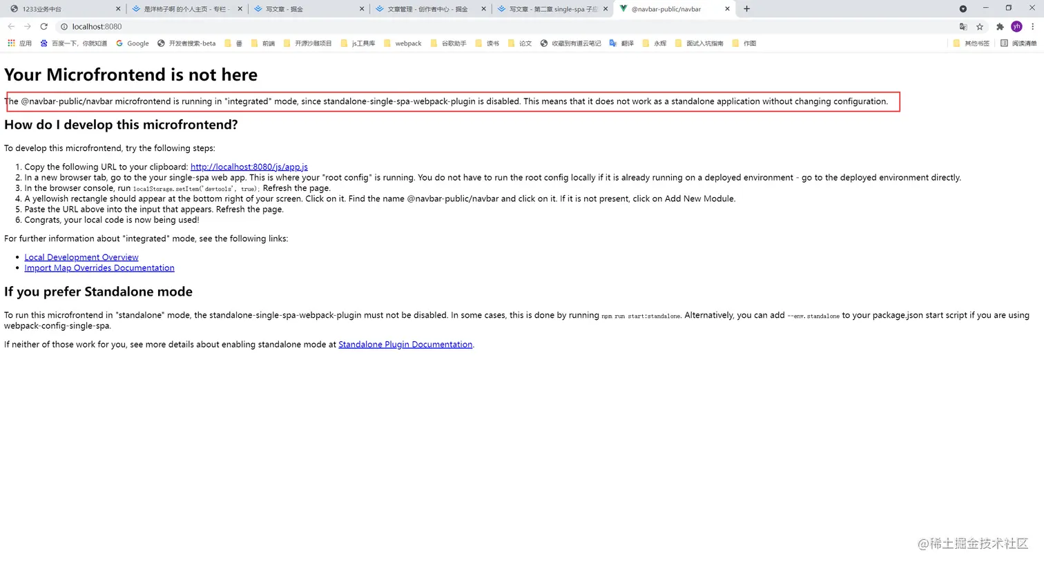
Task: Close the 是洋柿子啊 的个人主页 tab
Action: (240, 9)
